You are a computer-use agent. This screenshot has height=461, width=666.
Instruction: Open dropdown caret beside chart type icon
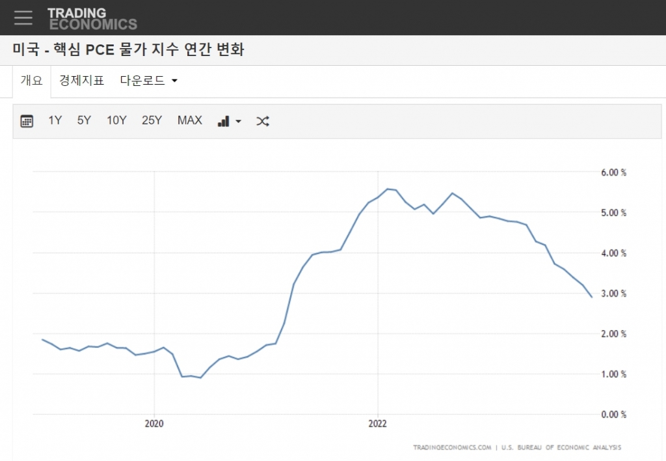(239, 122)
